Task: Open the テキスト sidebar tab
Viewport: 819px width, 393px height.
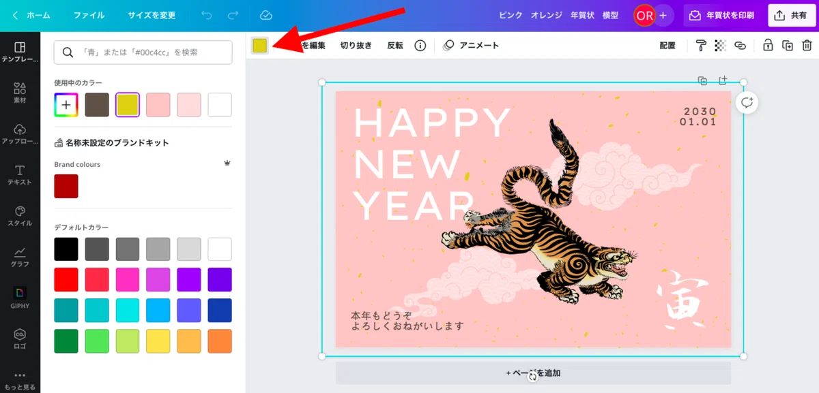Action: pos(20,175)
